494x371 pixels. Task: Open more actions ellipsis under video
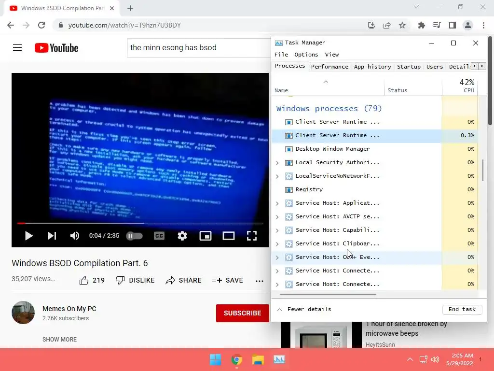(259, 281)
